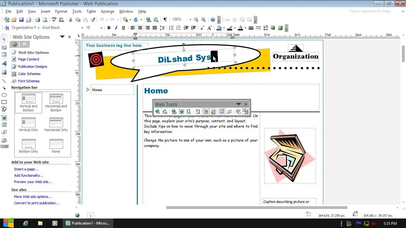The height and width of the screenshot is (228, 406).
Task: Click the Font Color A swatch
Action: pos(240,28)
